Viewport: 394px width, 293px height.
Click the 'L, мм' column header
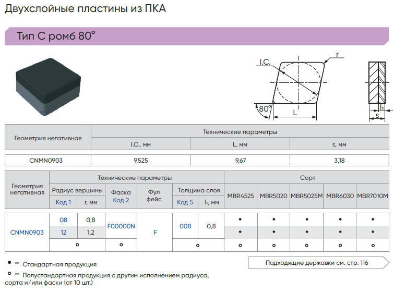(240, 144)
